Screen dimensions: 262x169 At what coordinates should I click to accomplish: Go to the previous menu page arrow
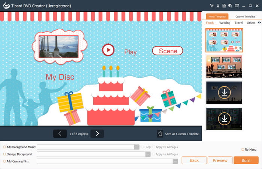tap(60, 133)
